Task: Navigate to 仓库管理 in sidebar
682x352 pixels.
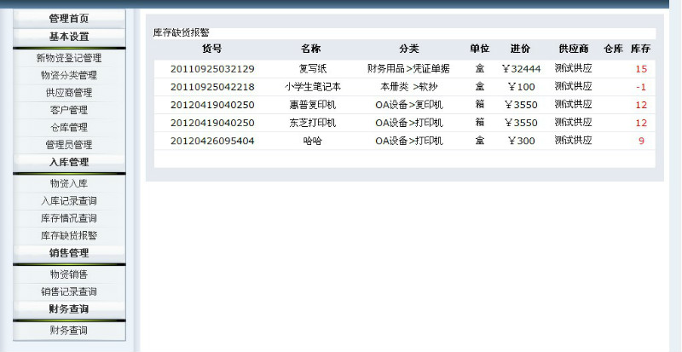Action: click(x=68, y=127)
